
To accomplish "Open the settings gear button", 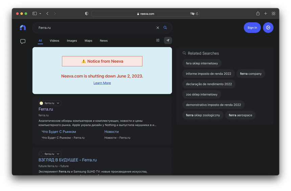I will tap(268, 28).
